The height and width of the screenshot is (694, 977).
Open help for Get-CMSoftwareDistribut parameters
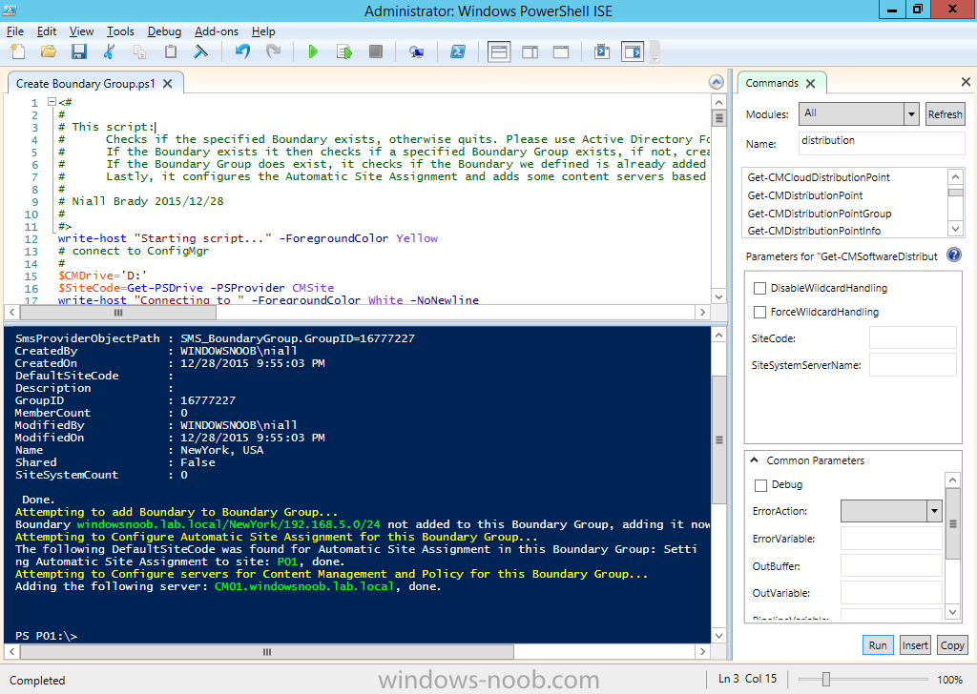(954, 255)
